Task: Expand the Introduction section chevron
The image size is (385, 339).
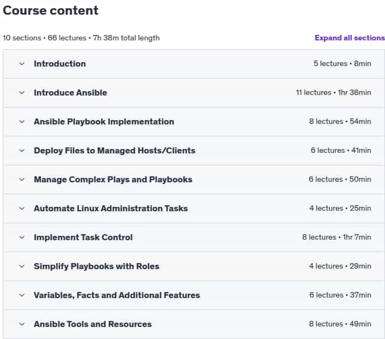Action: tap(22, 64)
